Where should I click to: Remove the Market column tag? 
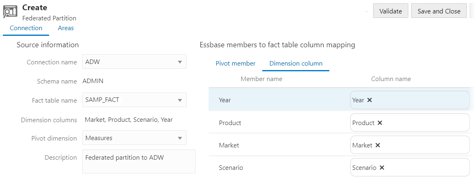click(x=378, y=145)
